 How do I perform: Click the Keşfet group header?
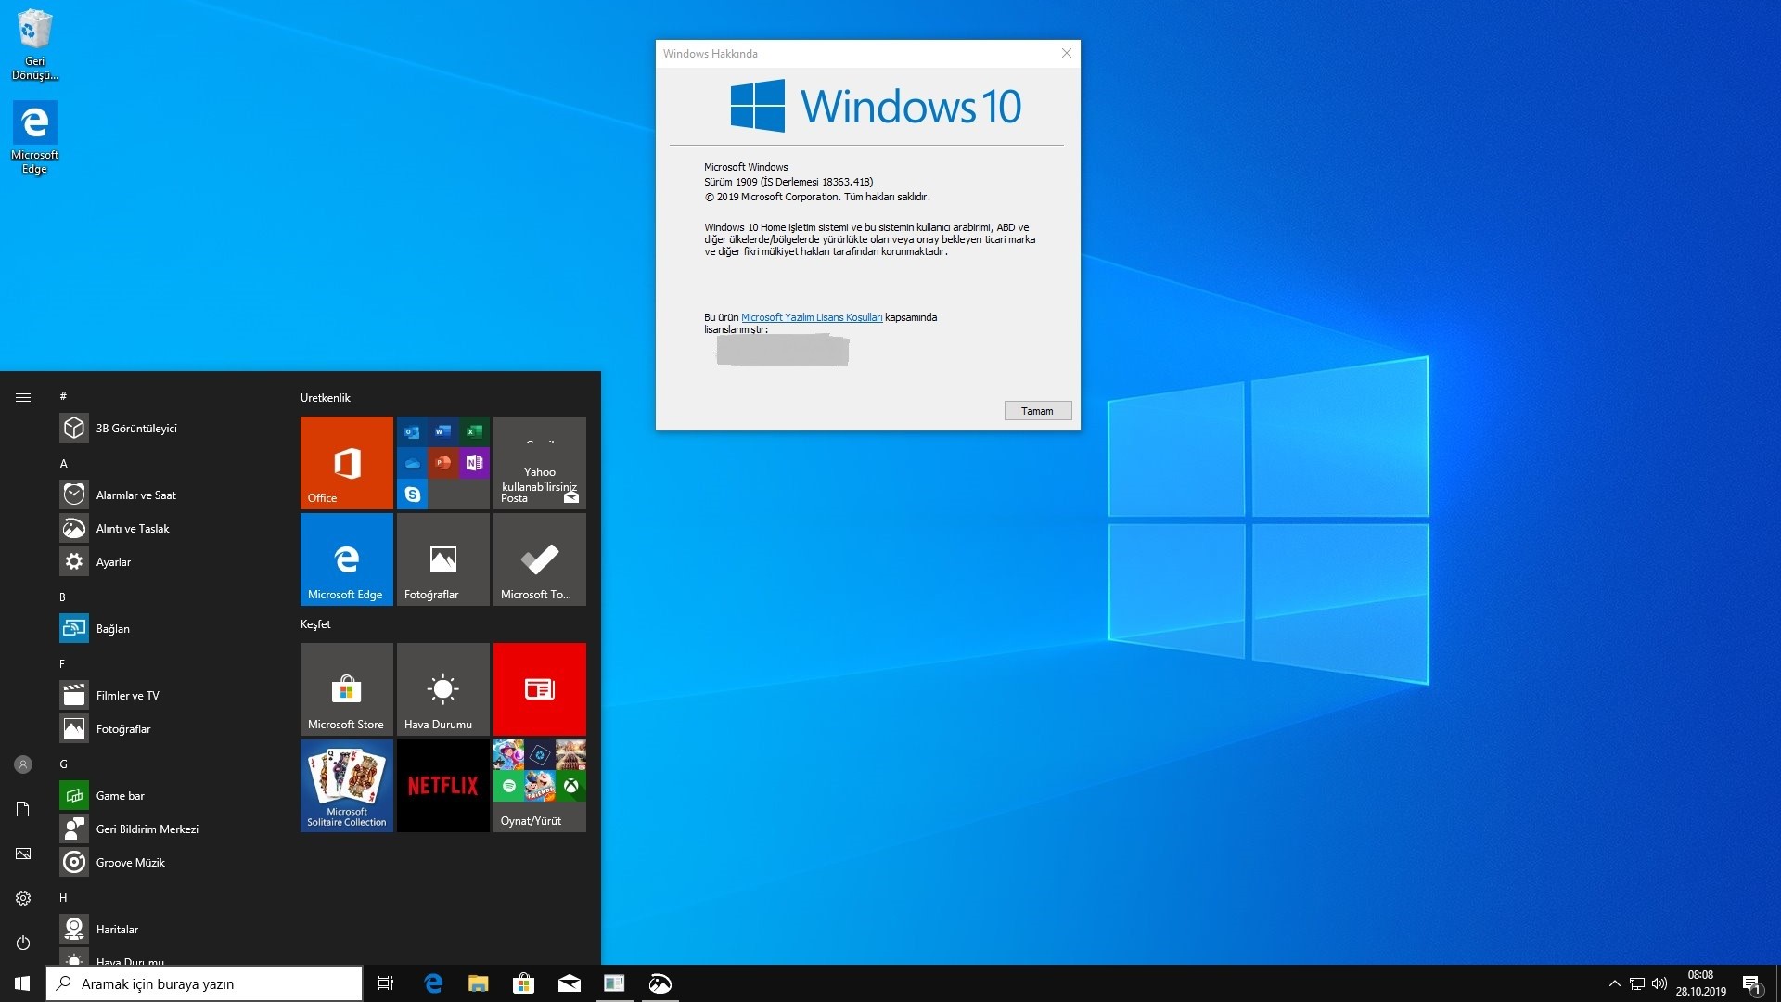point(315,623)
